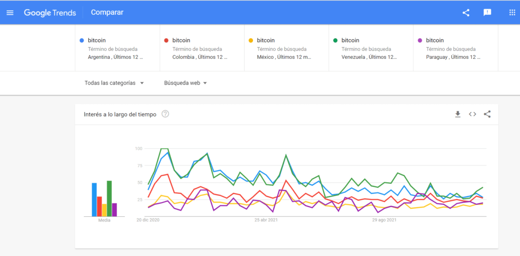
Task: Select the Venezuela bitcoin search term
Action: coord(371,48)
